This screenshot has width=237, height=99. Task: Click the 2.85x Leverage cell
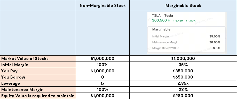pyautogui.click(x=183, y=83)
